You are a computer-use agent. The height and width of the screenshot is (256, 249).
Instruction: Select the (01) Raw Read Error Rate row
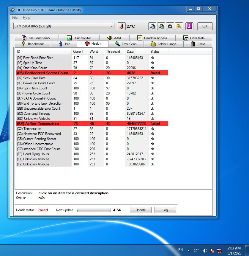pyautogui.click(x=92, y=58)
